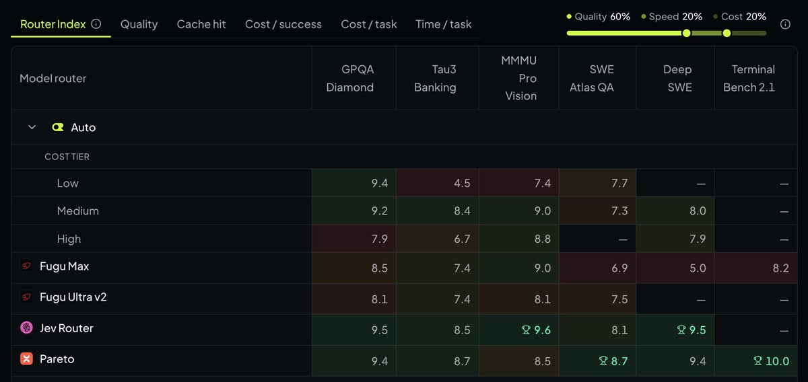The width and height of the screenshot is (808, 382).
Task: Click the Jev Router name
Action: (67, 328)
